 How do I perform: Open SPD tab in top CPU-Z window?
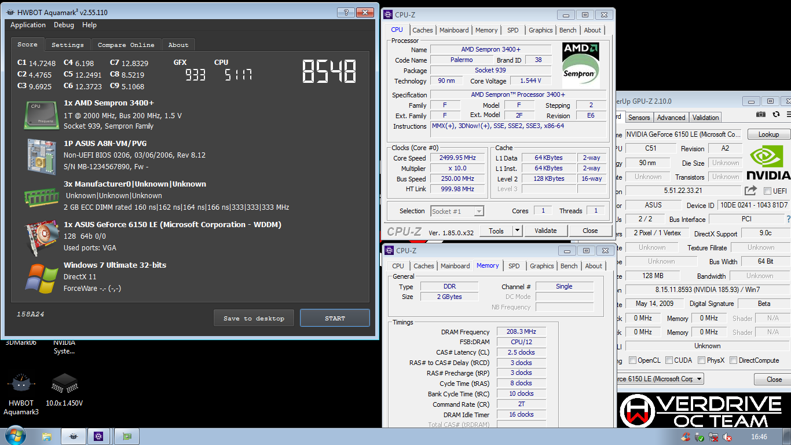[x=513, y=30]
